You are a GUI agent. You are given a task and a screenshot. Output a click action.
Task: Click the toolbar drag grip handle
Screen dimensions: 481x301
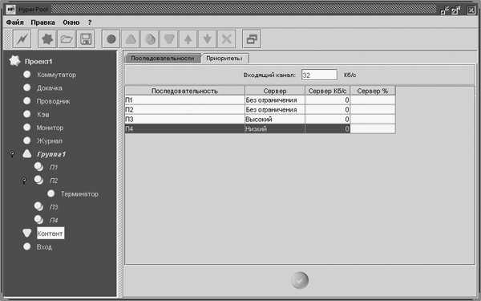(x=8, y=39)
